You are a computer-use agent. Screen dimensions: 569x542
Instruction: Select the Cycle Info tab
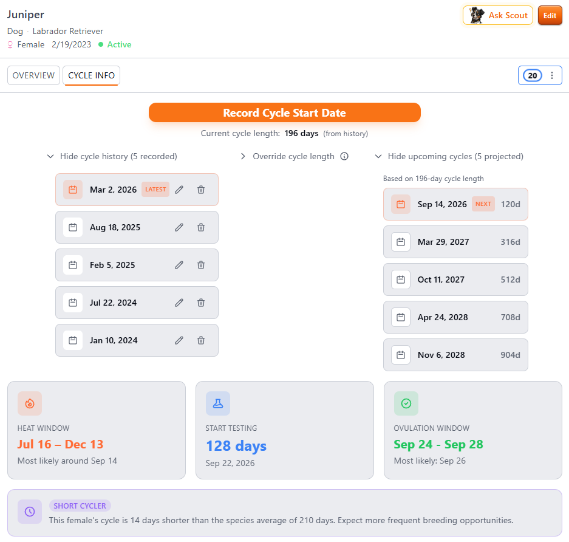click(x=92, y=75)
